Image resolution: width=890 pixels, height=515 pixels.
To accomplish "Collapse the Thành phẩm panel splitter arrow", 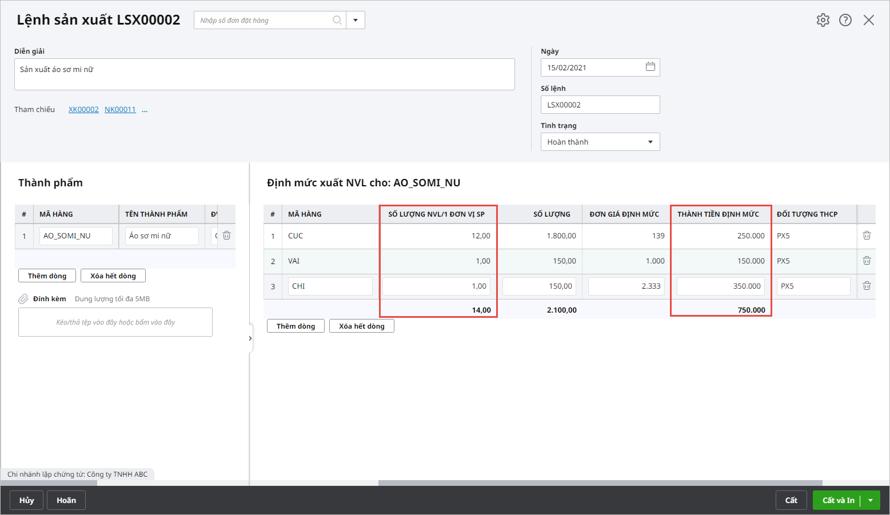I will 250,338.
